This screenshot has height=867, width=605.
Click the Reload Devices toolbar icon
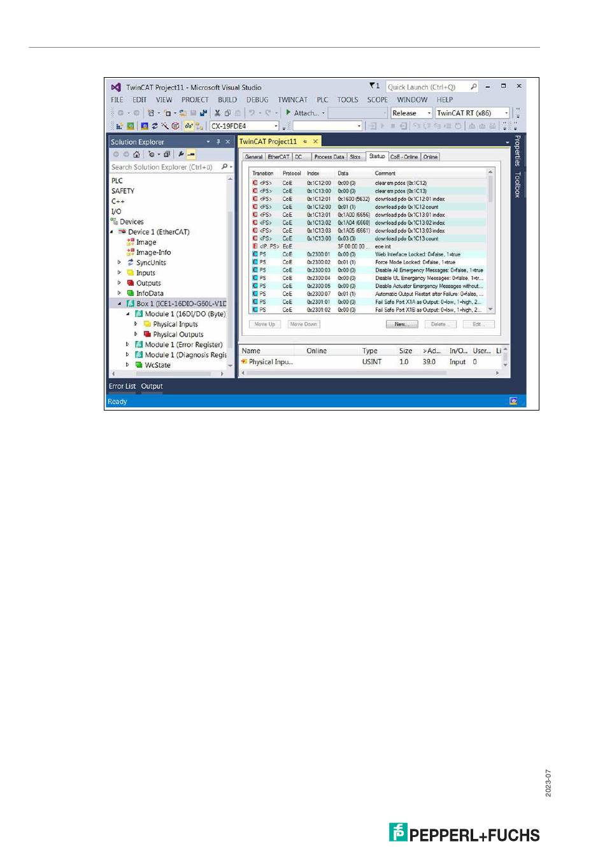tap(155, 126)
